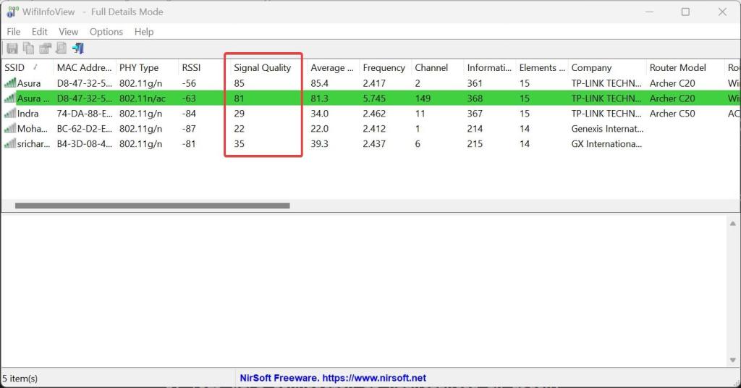The width and height of the screenshot is (741, 388).
Task: Sort by the RSSI column header
Action: click(202, 67)
